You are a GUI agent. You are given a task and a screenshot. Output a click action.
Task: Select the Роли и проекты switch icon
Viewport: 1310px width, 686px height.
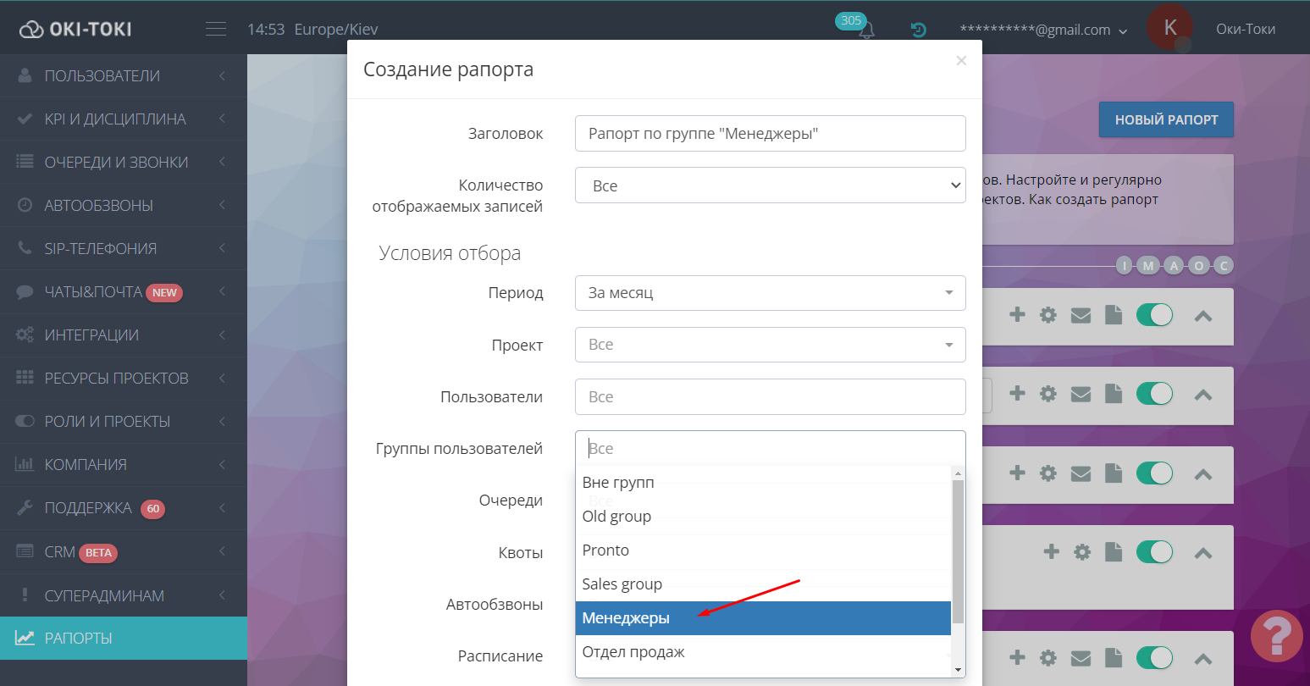click(x=25, y=421)
